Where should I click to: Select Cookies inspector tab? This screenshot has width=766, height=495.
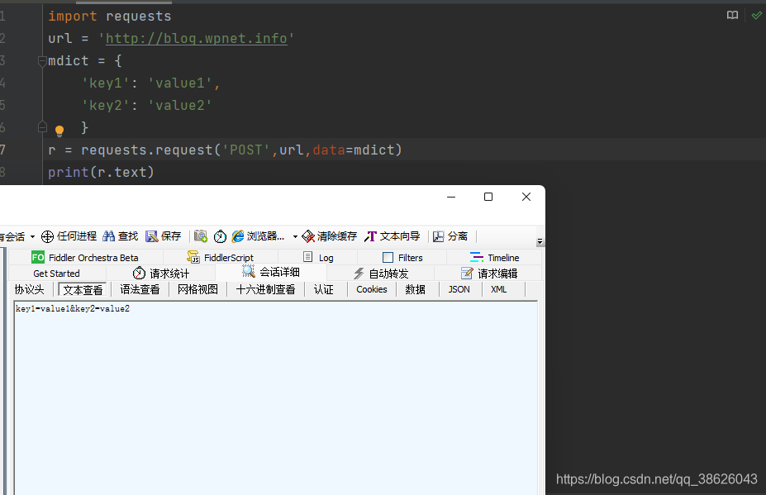click(x=371, y=290)
